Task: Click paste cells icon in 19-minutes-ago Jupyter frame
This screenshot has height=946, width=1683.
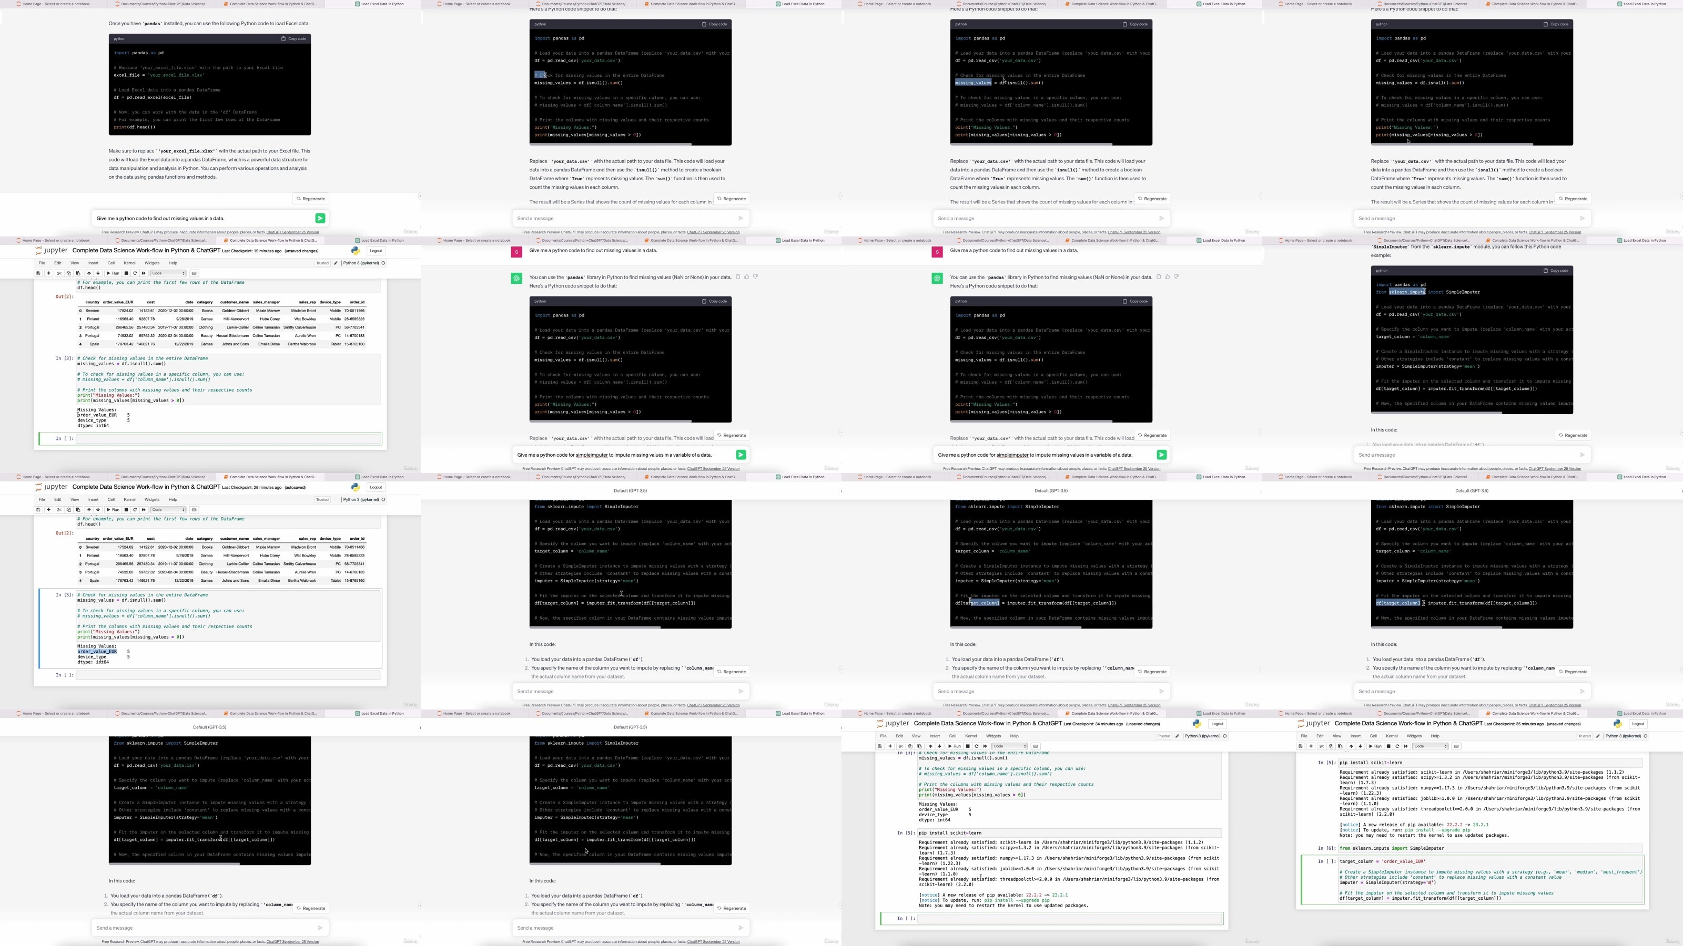Action: pyautogui.click(x=78, y=273)
